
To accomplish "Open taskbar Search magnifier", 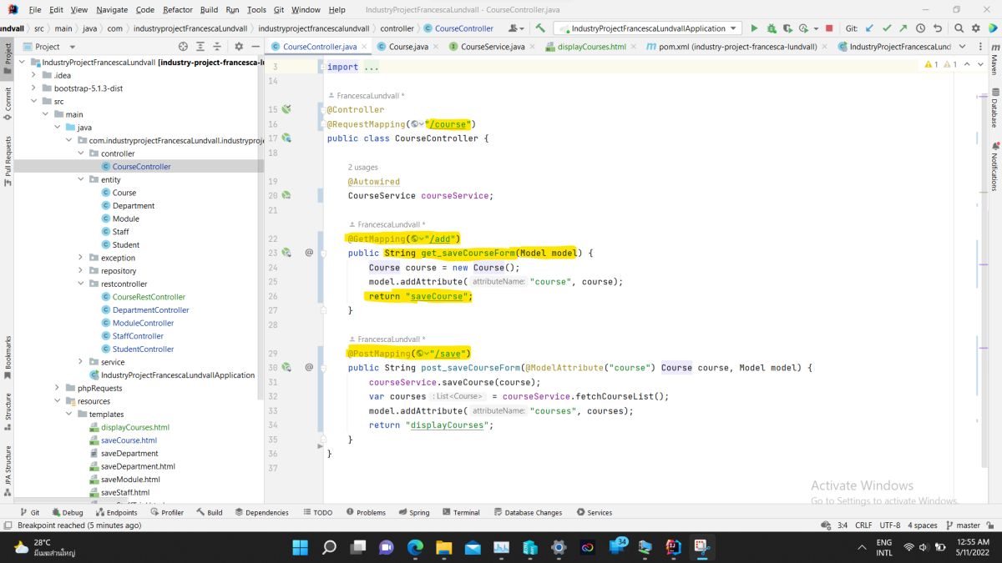I will coord(329,547).
